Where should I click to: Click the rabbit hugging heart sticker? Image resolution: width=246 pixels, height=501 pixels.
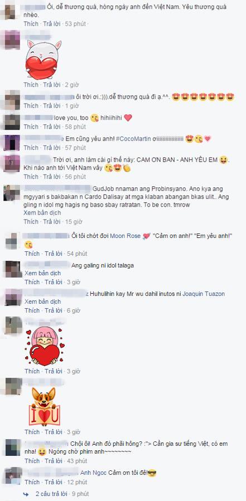click(x=44, y=60)
